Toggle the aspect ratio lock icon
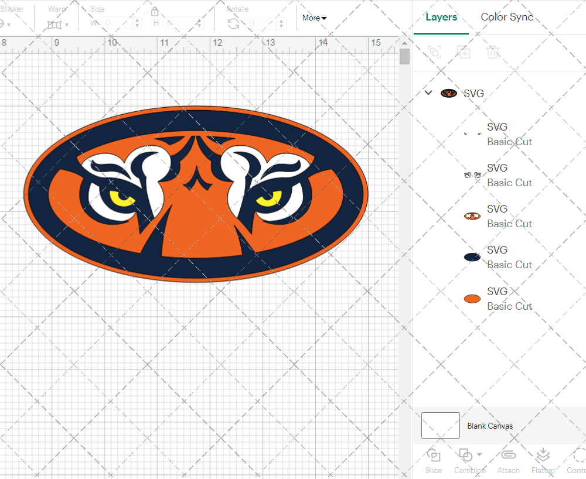 click(x=155, y=12)
